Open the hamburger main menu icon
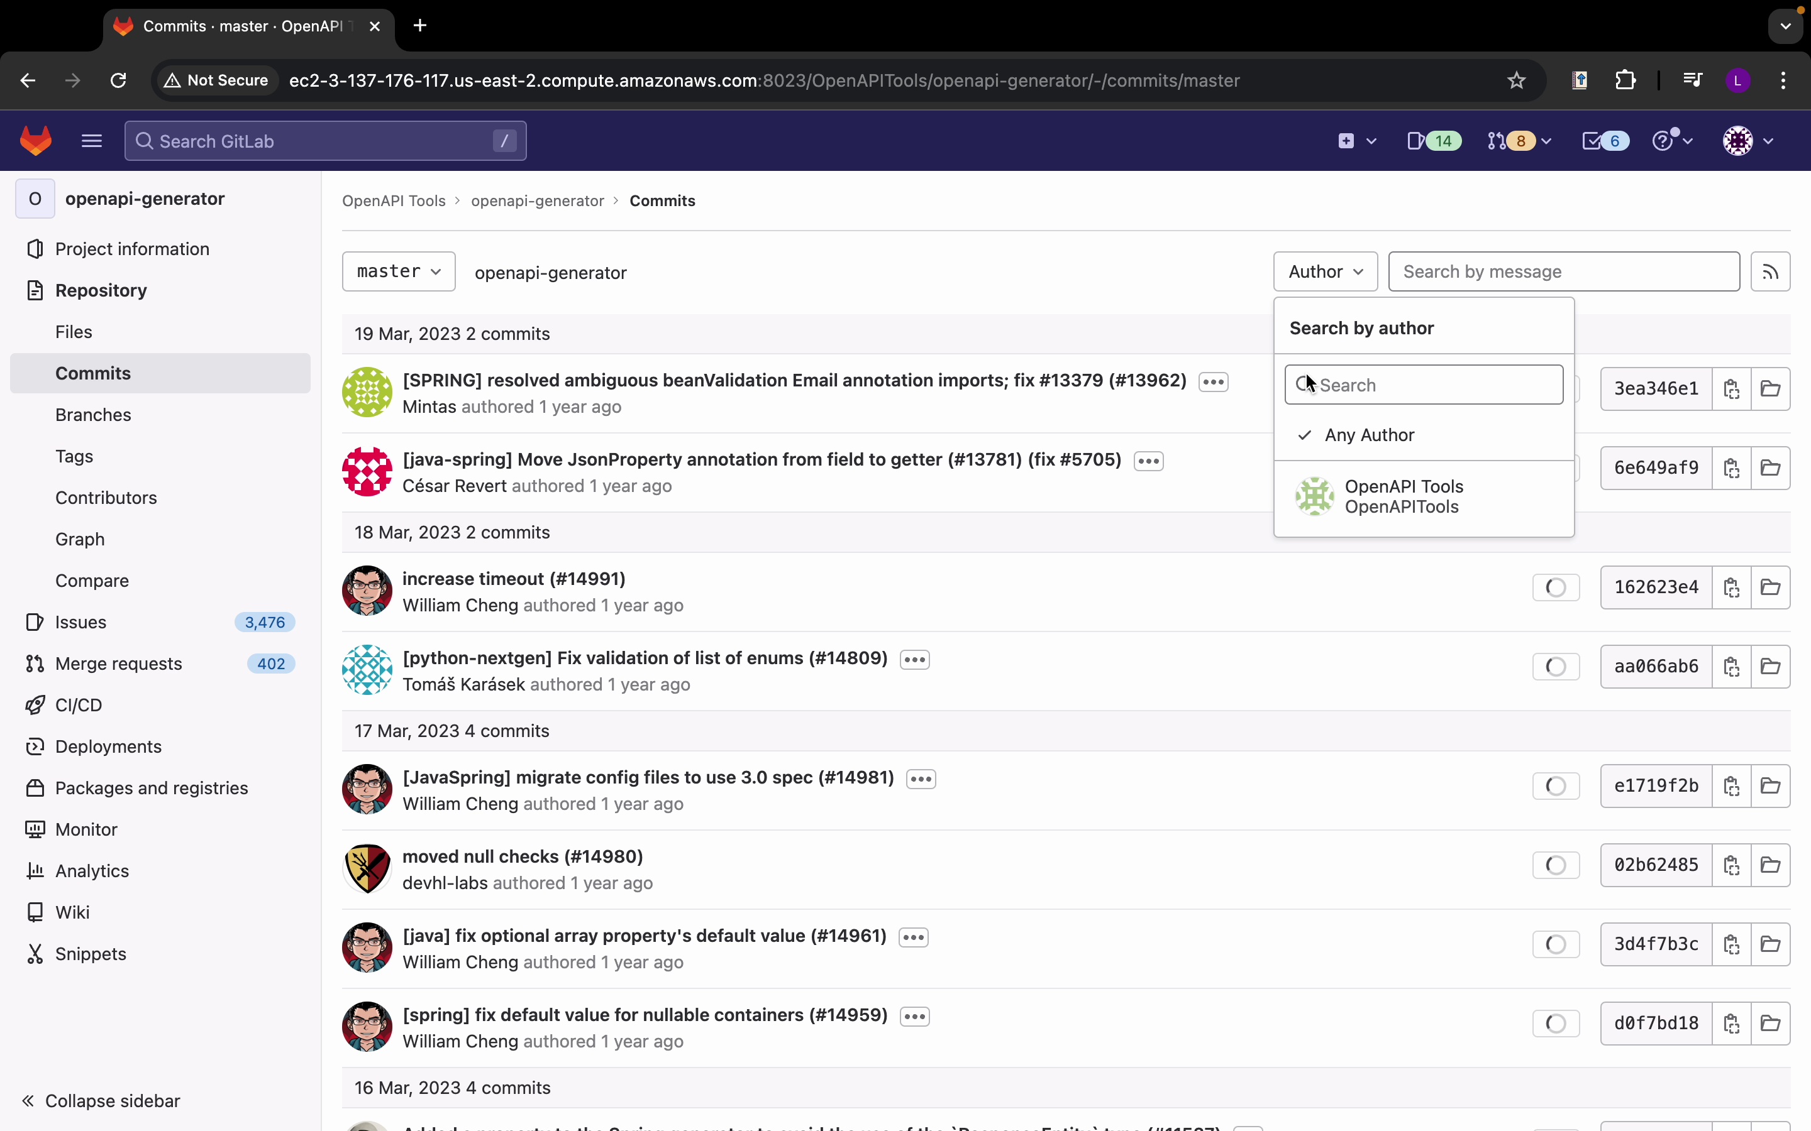 coord(91,141)
